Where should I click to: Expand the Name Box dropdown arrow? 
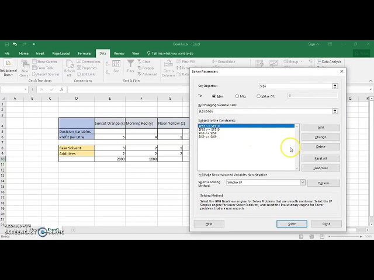point(25,89)
